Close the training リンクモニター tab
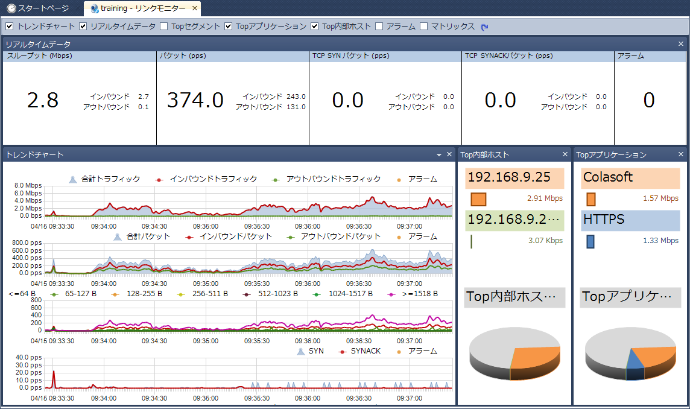 pos(194,8)
